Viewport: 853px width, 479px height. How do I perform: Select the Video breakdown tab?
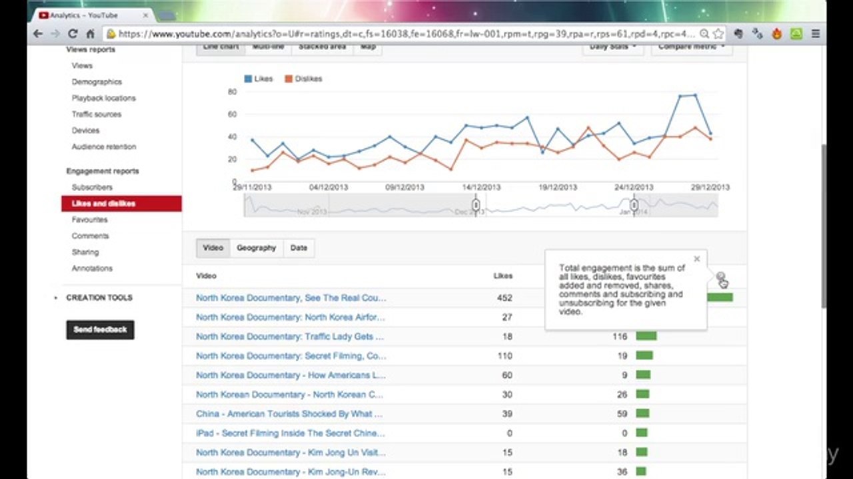(213, 247)
